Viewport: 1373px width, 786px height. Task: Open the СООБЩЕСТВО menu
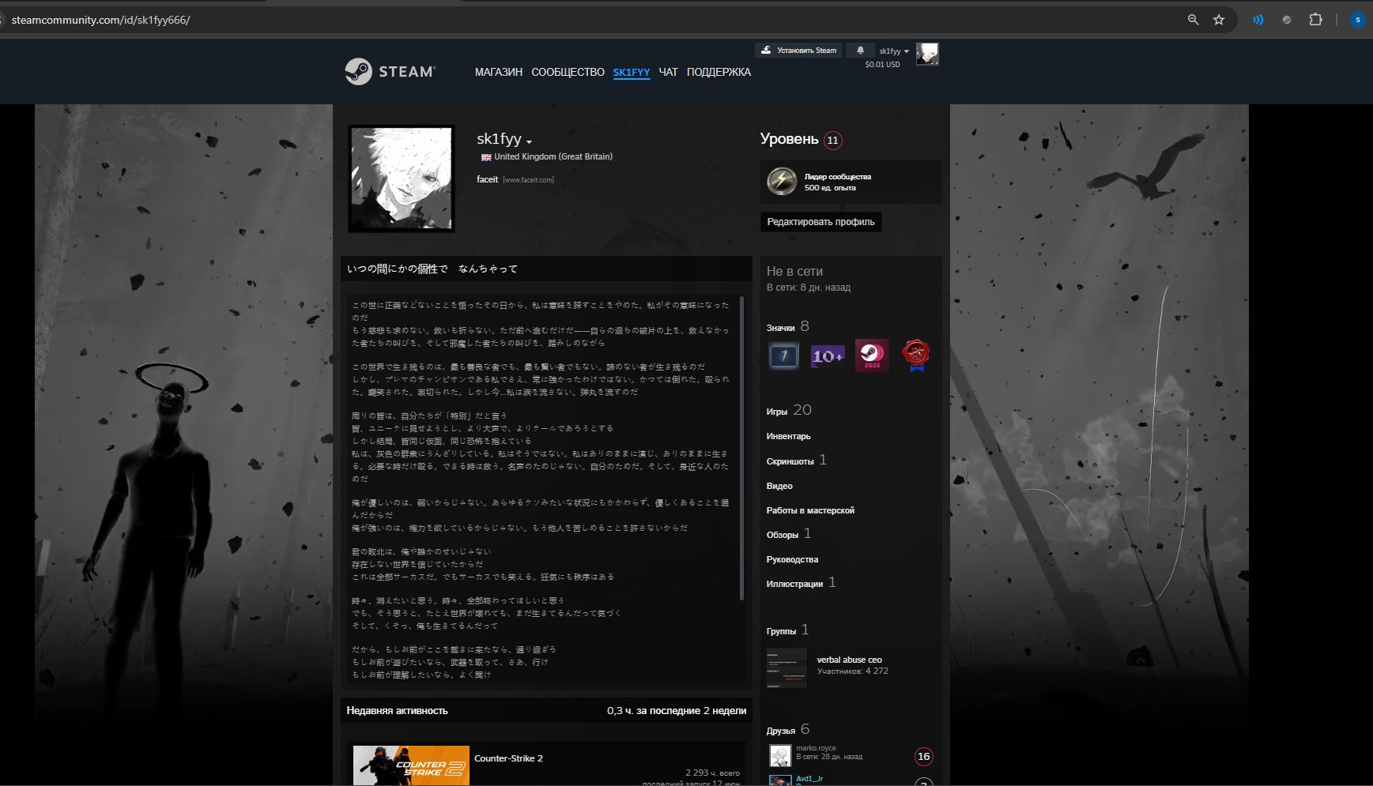(568, 72)
